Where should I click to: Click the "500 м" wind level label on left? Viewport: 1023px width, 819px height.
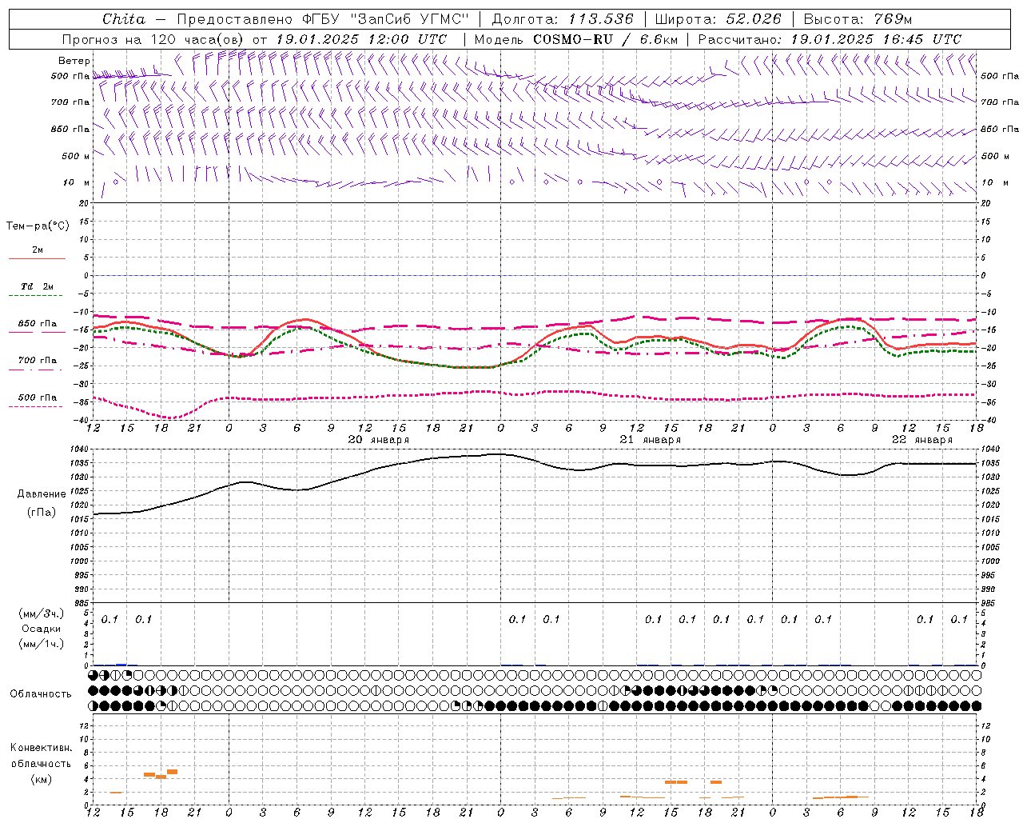[76, 156]
